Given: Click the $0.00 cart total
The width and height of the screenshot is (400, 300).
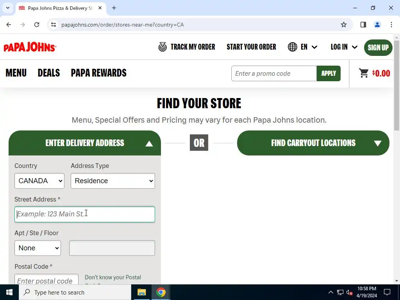Looking at the screenshot, I should point(381,73).
